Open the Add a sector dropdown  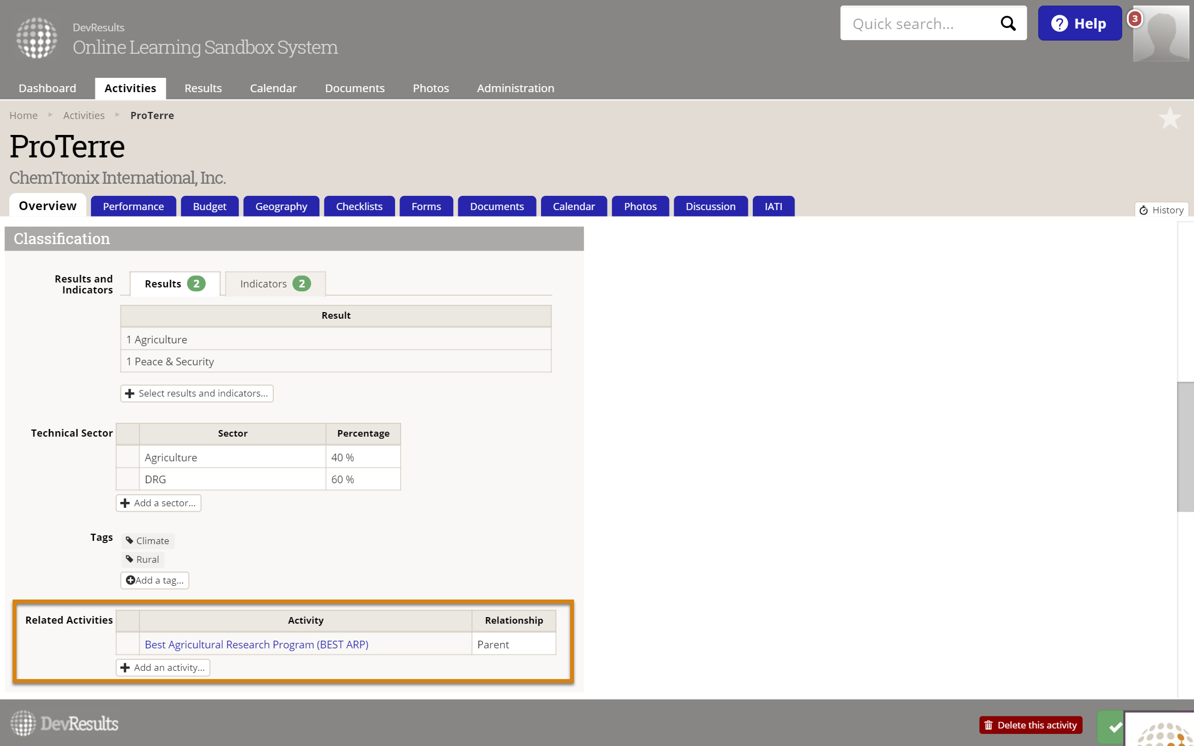(x=159, y=503)
